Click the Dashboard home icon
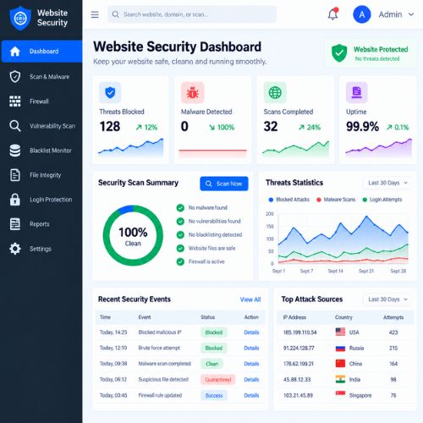 (x=15, y=52)
